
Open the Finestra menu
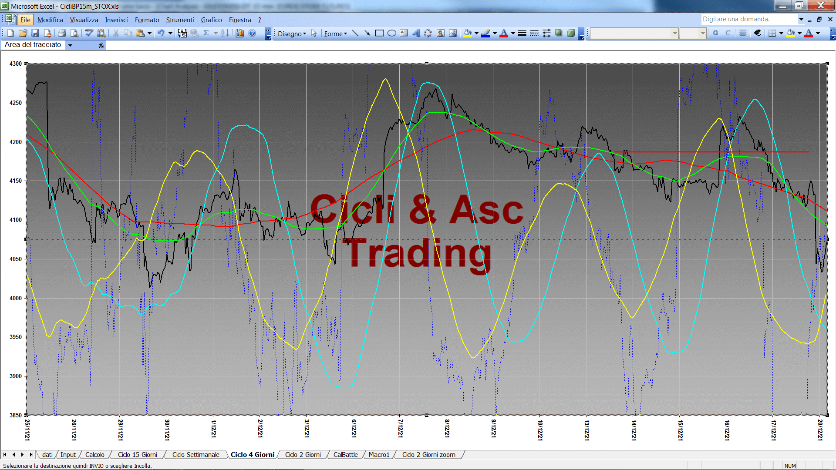(x=240, y=20)
